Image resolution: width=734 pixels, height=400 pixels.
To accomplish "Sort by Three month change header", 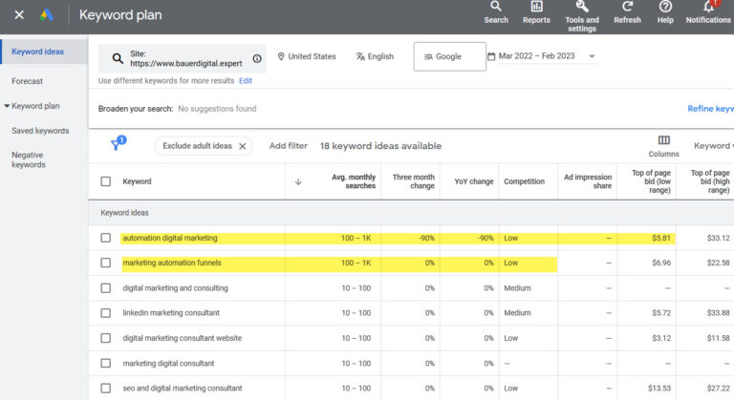I will 413,181.
